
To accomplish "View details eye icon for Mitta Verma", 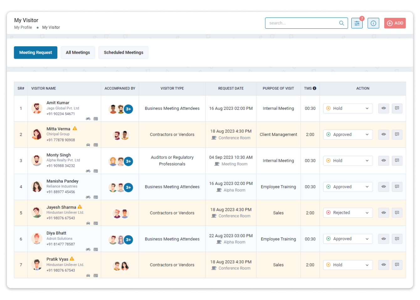I will [x=383, y=134].
